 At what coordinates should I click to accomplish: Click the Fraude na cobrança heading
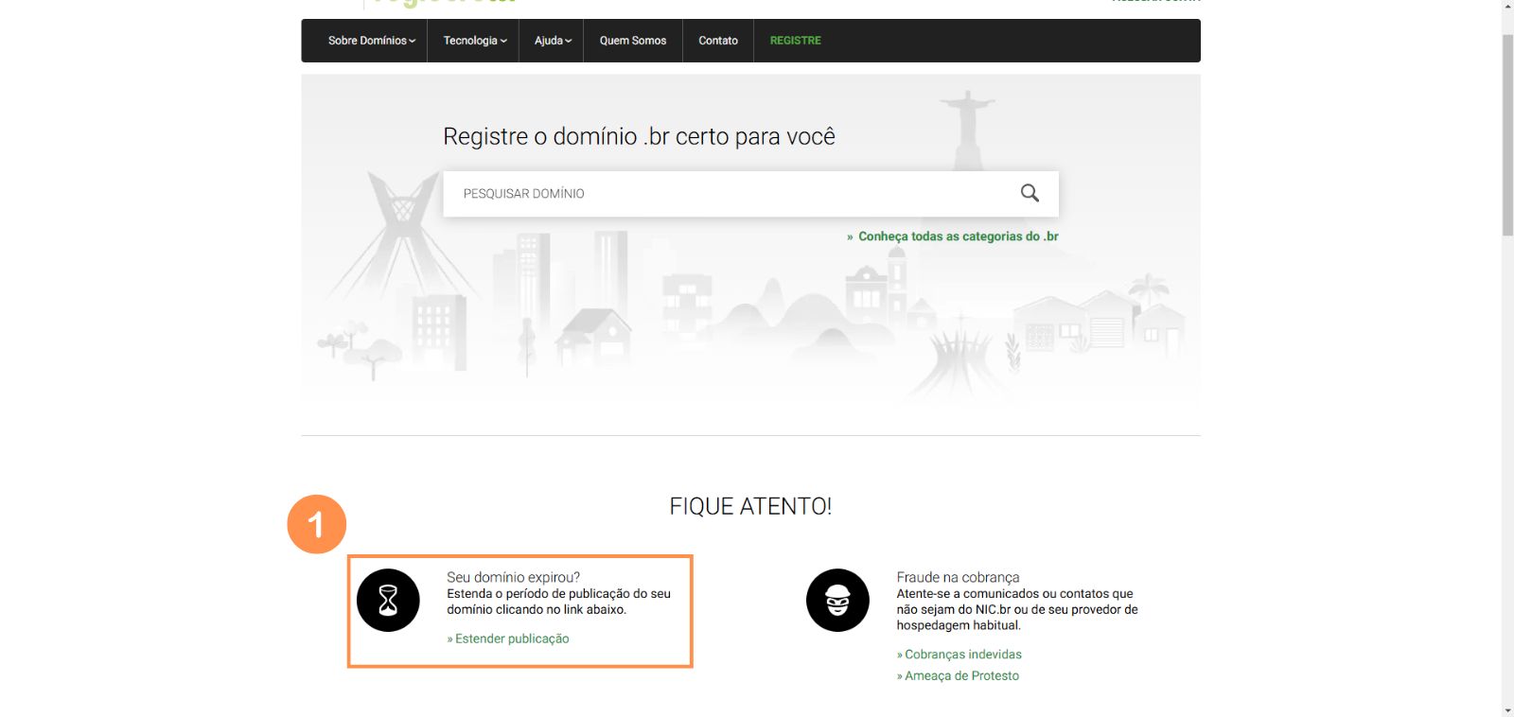point(958,577)
